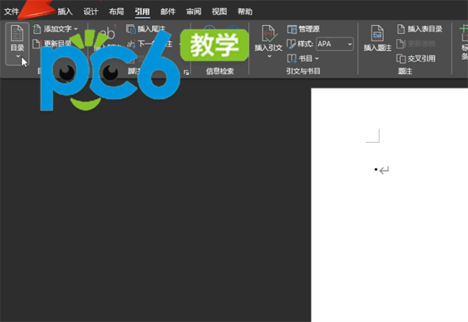This screenshot has height=322, width=468.
Task: Click the 插入题注 label
Action: coord(378,48)
